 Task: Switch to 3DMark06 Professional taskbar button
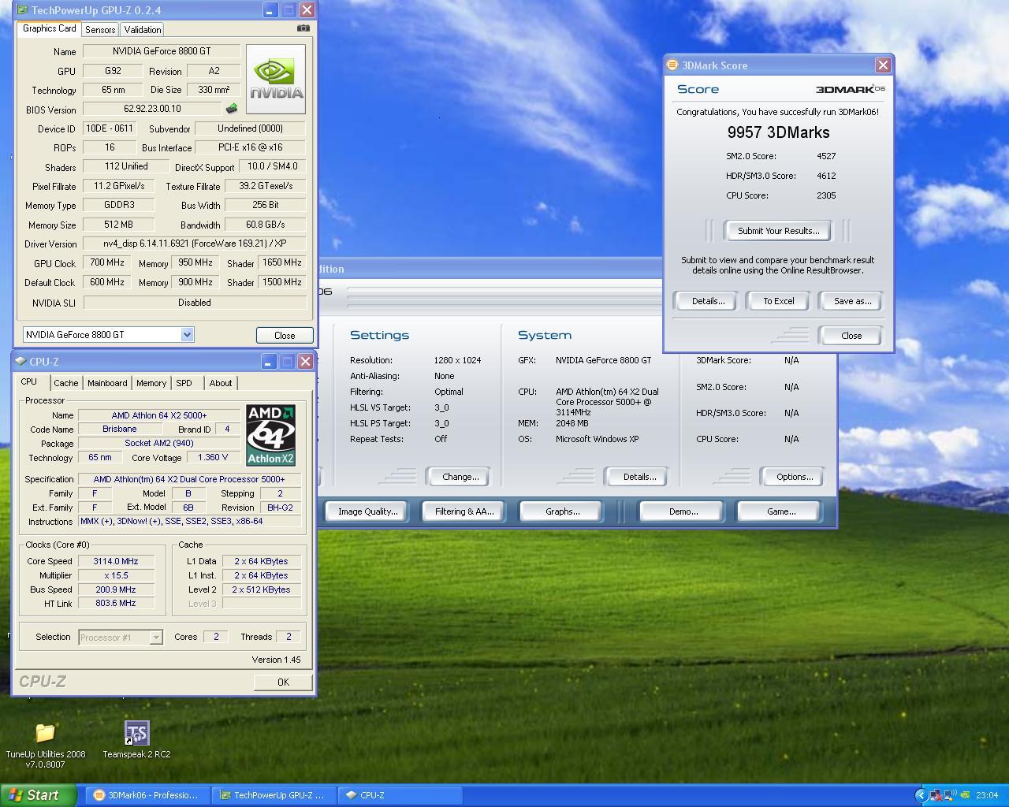[x=147, y=795]
